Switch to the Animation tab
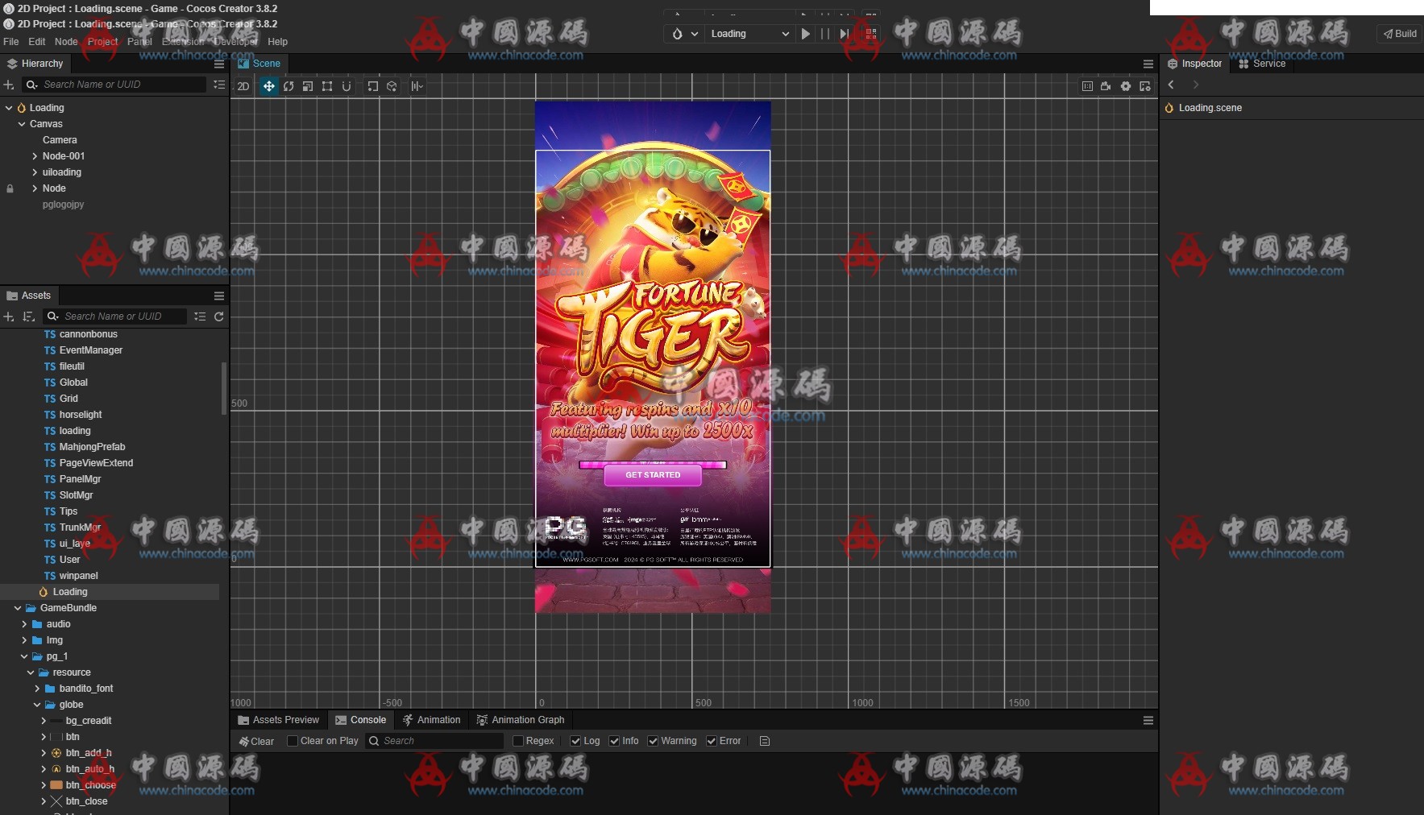Image resolution: width=1424 pixels, height=815 pixels. tap(431, 720)
